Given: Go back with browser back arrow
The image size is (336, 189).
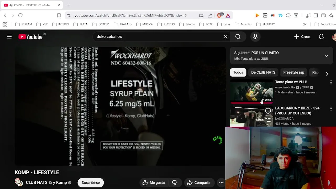Looking at the screenshot, I should 5,15.
